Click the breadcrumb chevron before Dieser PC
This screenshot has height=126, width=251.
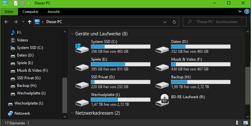[x=43, y=22]
